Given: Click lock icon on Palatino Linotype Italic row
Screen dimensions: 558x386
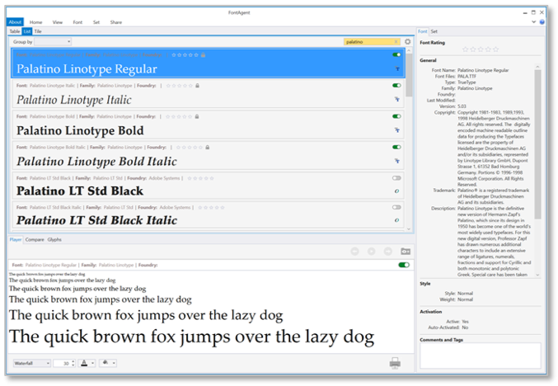Looking at the screenshot, I should (x=198, y=86).
